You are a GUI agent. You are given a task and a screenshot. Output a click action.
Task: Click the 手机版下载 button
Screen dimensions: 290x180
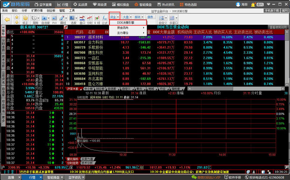(x=272, y=11)
